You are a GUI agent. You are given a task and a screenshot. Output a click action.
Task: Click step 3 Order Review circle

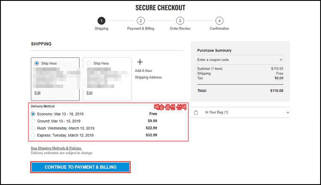click(x=180, y=21)
